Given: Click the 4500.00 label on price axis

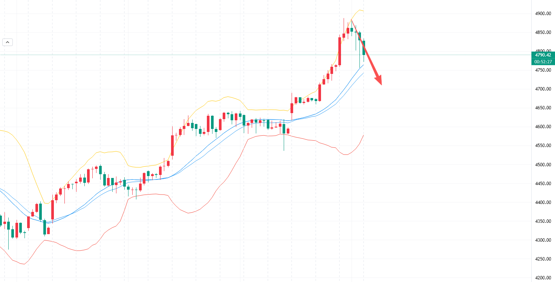Looking at the screenshot, I should tap(543, 165).
